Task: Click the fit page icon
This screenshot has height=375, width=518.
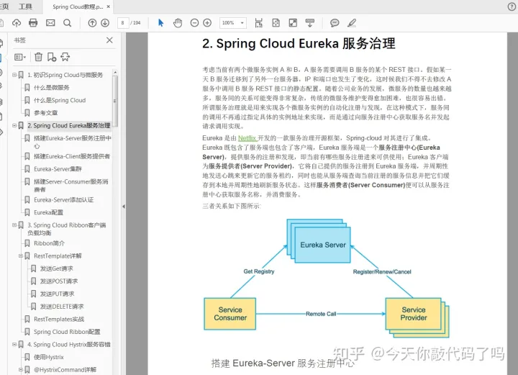Action: (276, 23)
